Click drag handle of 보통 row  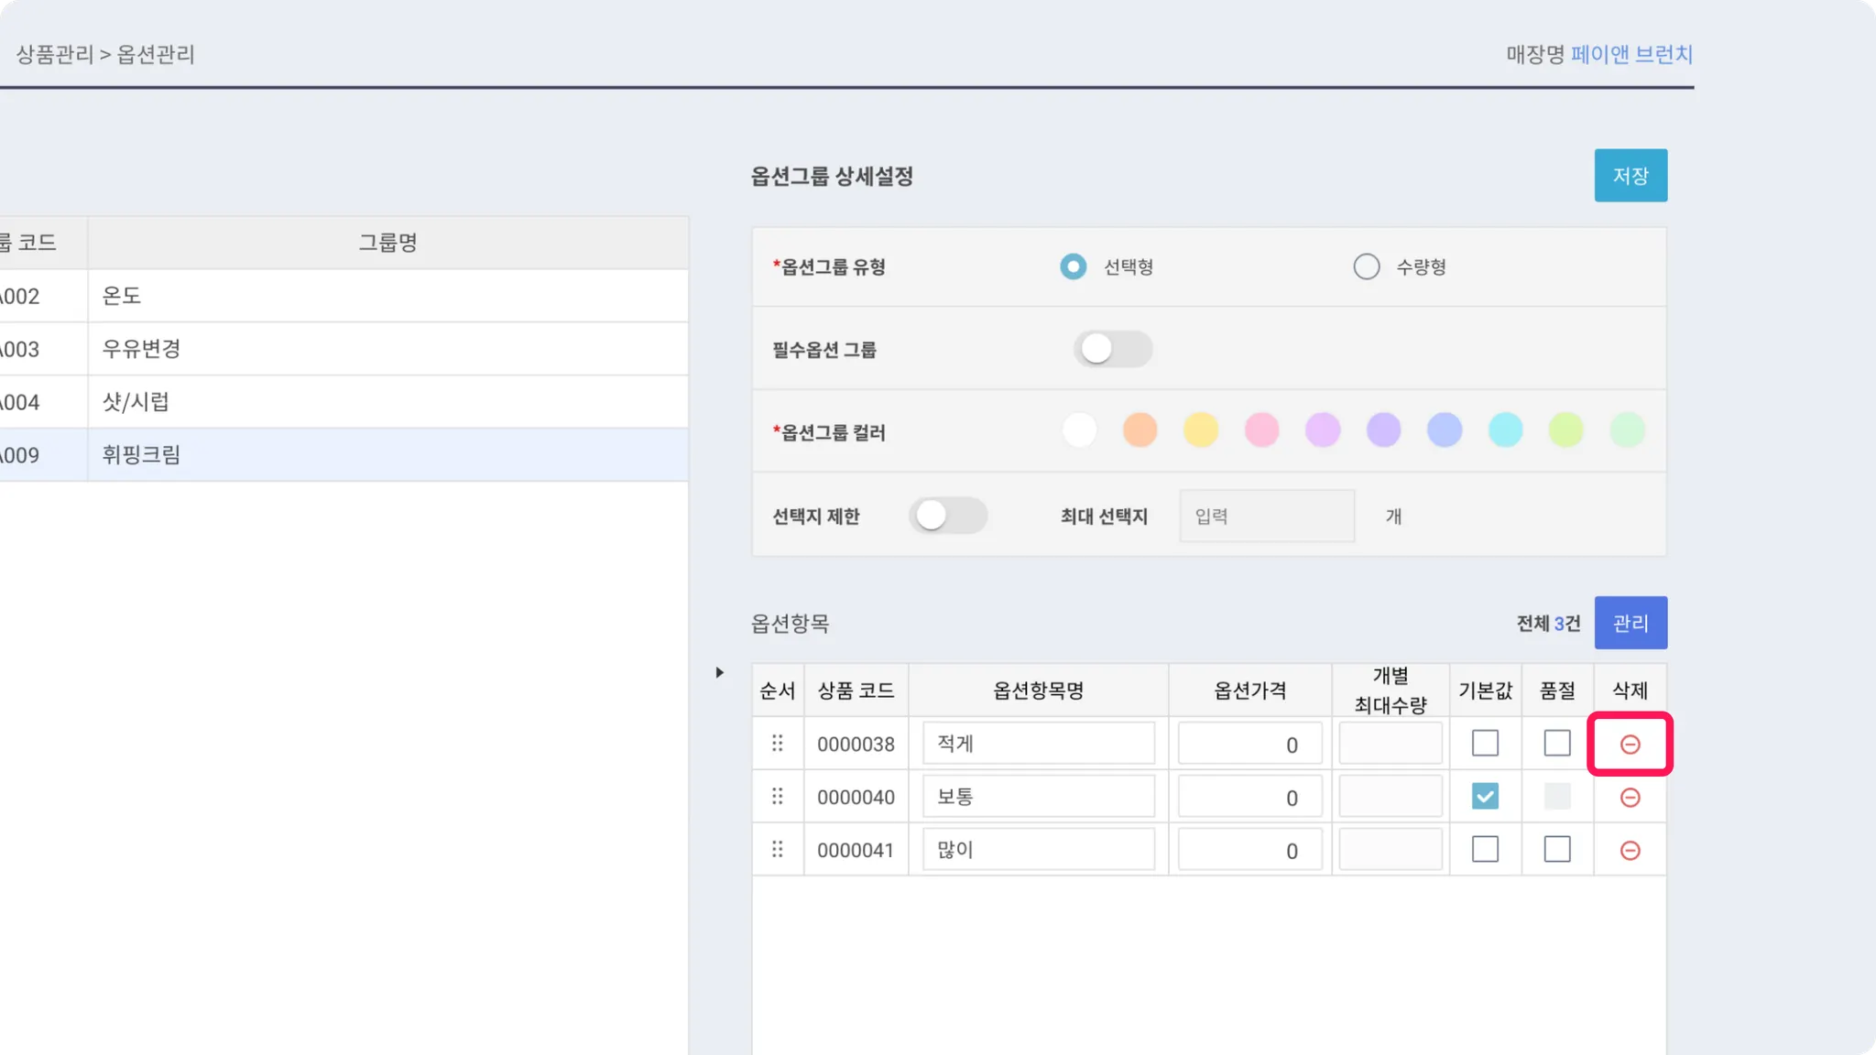click(x=778, y=796)
